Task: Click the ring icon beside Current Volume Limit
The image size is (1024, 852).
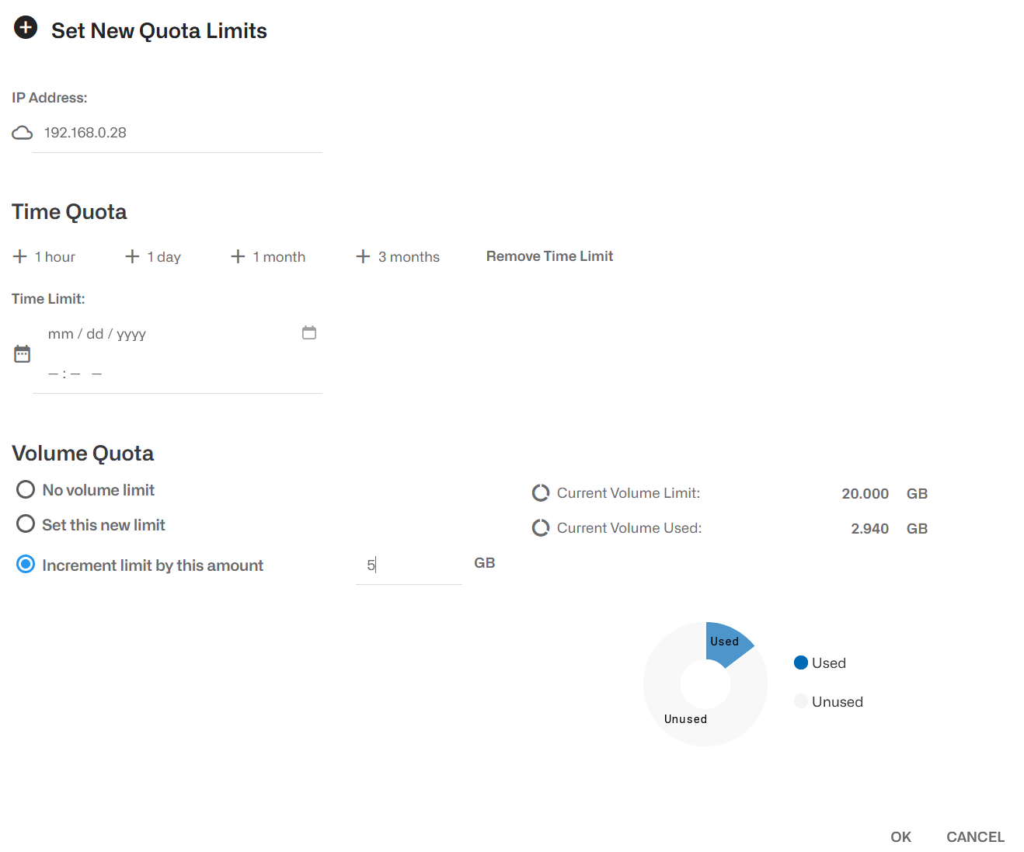Action: tap(541, 493)
